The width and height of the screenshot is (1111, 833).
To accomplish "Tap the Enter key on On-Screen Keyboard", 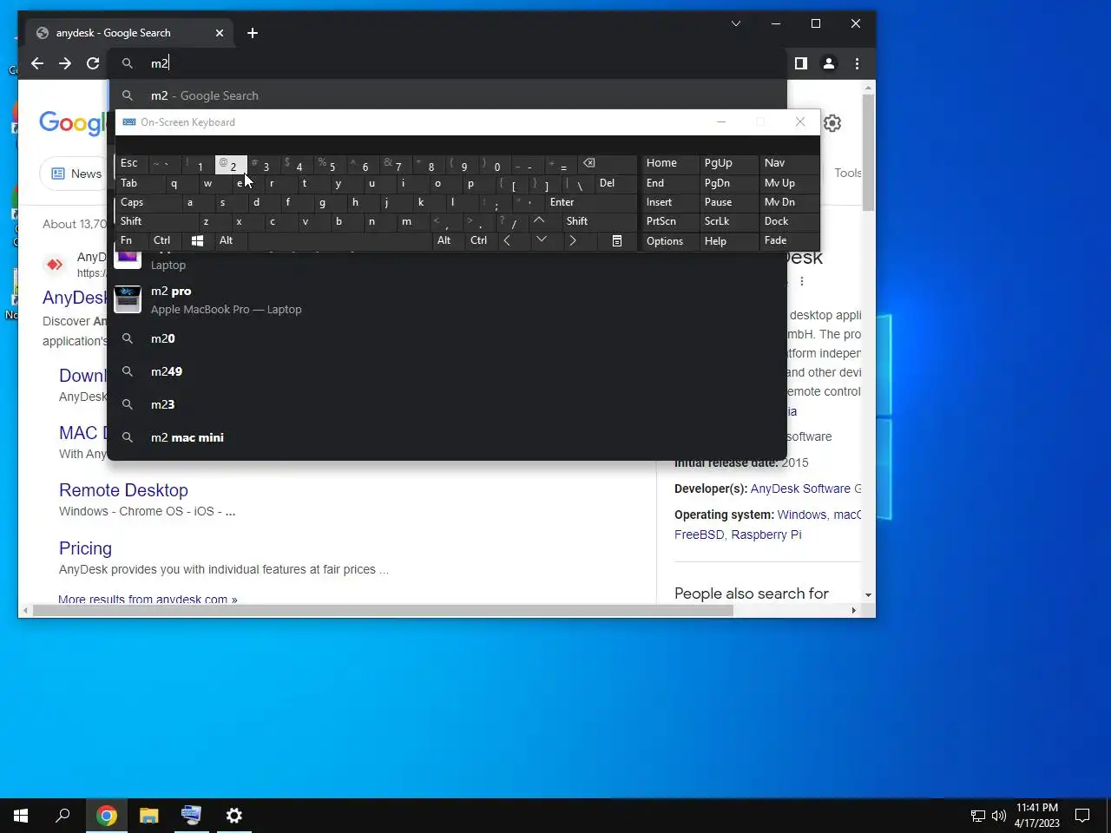I will coord(590,202).
